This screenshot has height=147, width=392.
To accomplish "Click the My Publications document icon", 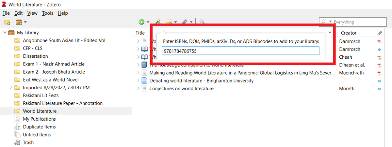I will [17, 119].
